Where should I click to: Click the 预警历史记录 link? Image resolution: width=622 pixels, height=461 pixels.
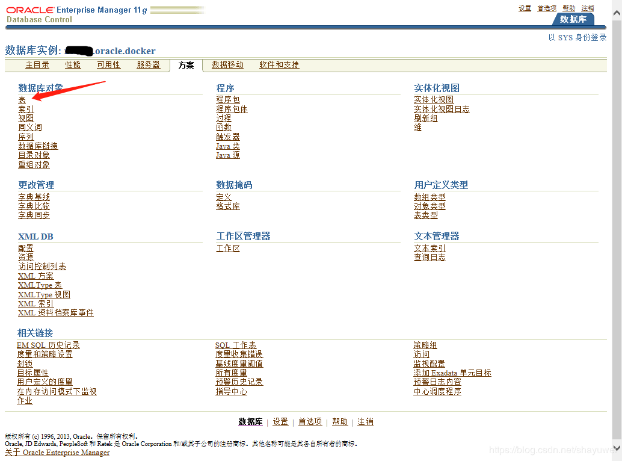click(x=239, y=382)
